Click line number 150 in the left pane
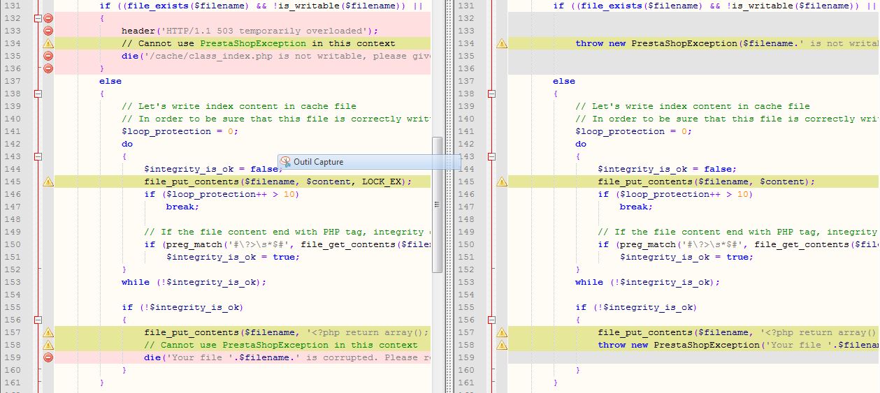The image size is (880, 393). coord(13,244)
